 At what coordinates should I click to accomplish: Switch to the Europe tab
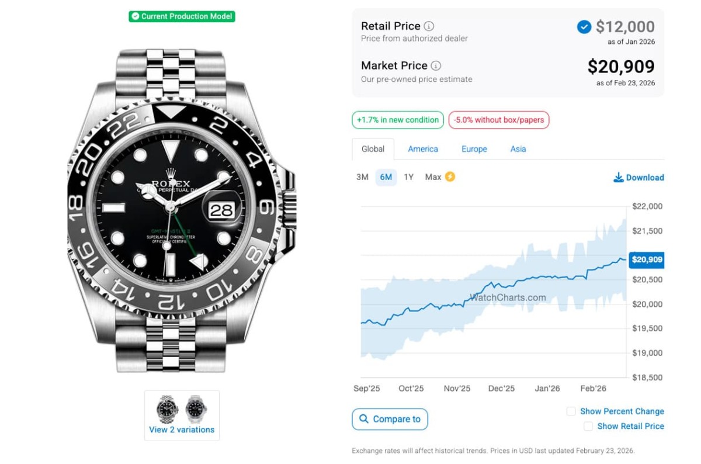(x=474, y=149)
